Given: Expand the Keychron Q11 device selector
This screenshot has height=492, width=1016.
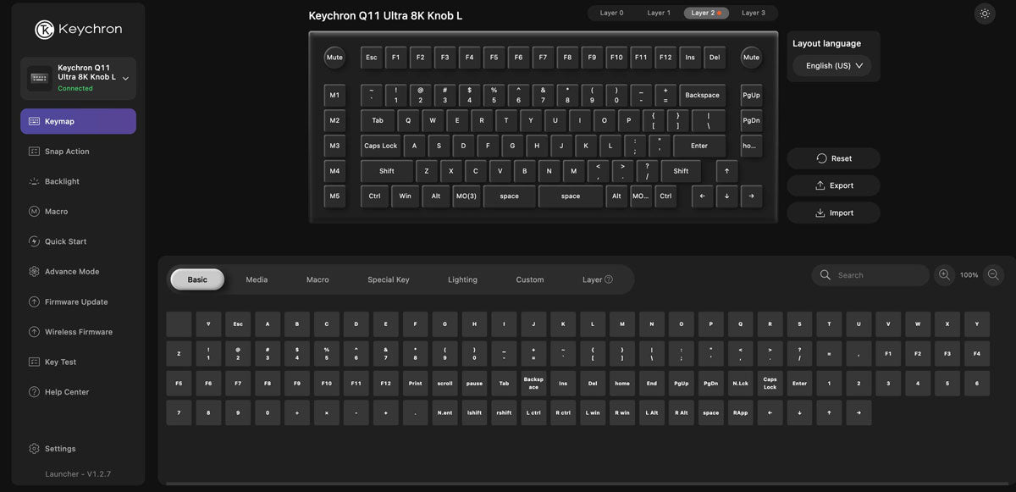Looking at the screenshot, I should click(x=78, y=79).
